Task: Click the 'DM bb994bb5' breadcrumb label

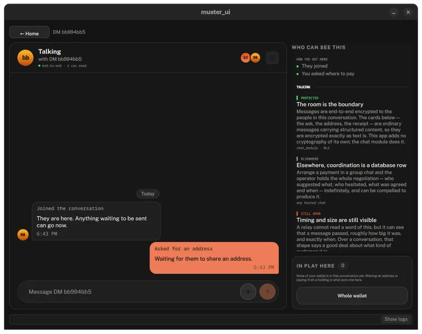Action: click(x=69, y=32)
